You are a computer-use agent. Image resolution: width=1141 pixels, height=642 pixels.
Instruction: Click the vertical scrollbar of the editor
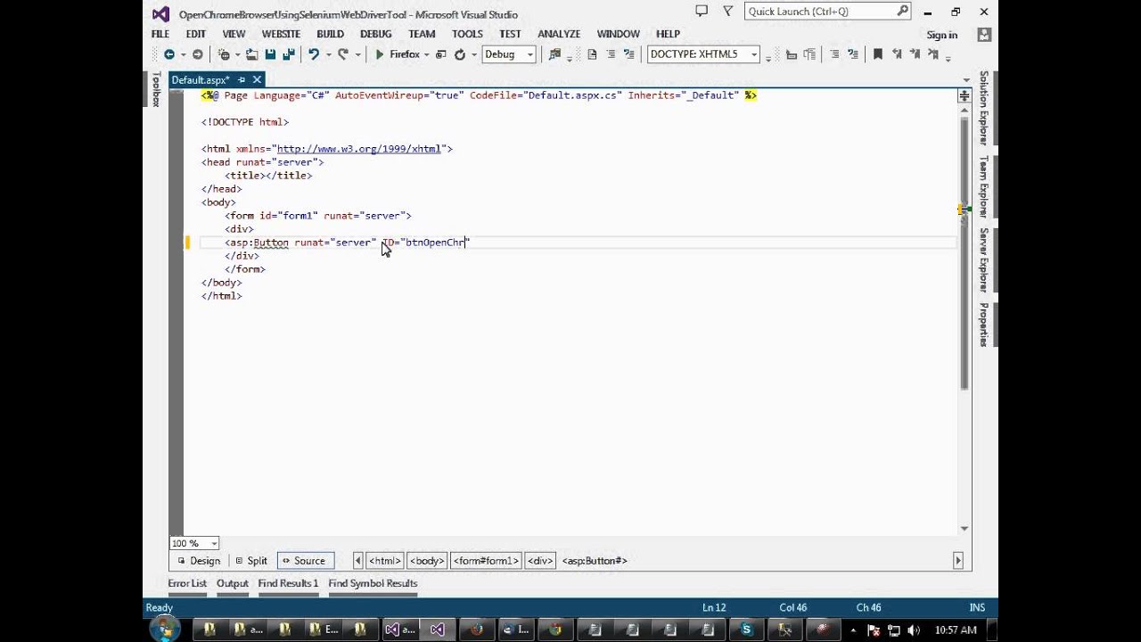[x=965, y=254]
